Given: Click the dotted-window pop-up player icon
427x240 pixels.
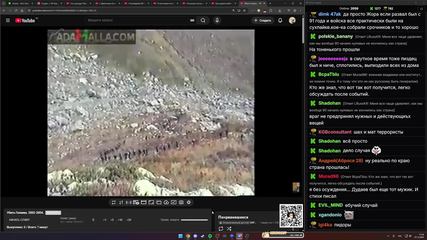Looking at the screenshot, I should (x=158, y=202).
